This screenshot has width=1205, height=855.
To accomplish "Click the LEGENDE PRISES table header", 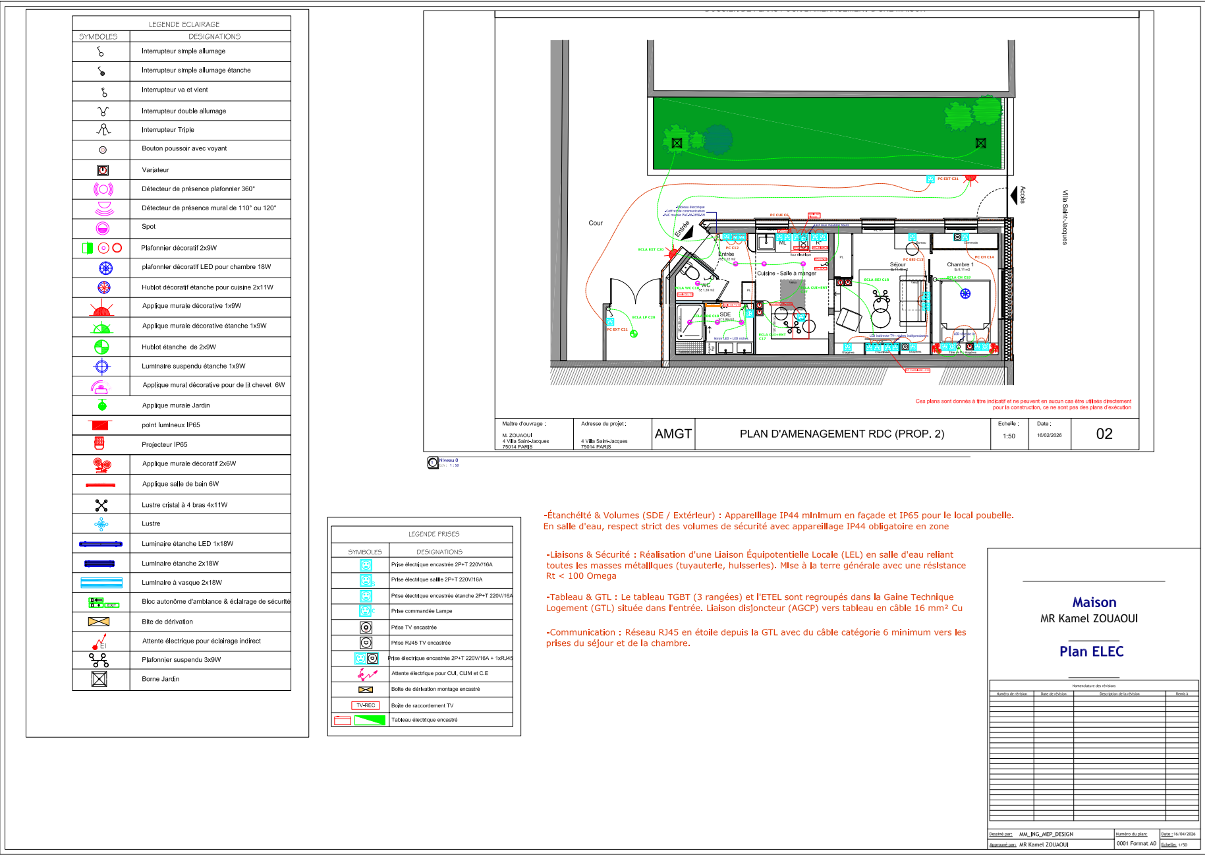I will [x=434, y=534].
